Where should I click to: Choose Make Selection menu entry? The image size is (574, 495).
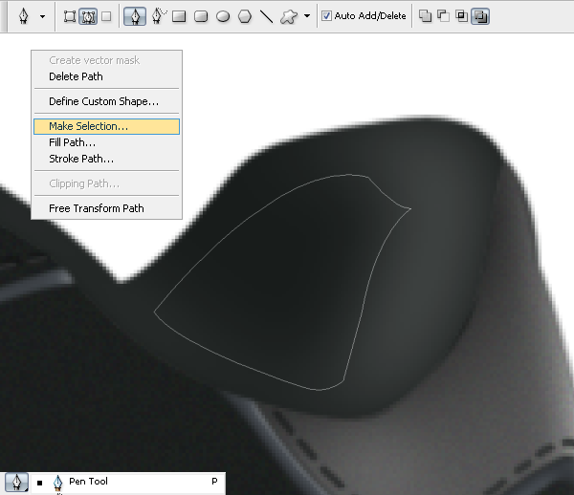pos(106,126)
